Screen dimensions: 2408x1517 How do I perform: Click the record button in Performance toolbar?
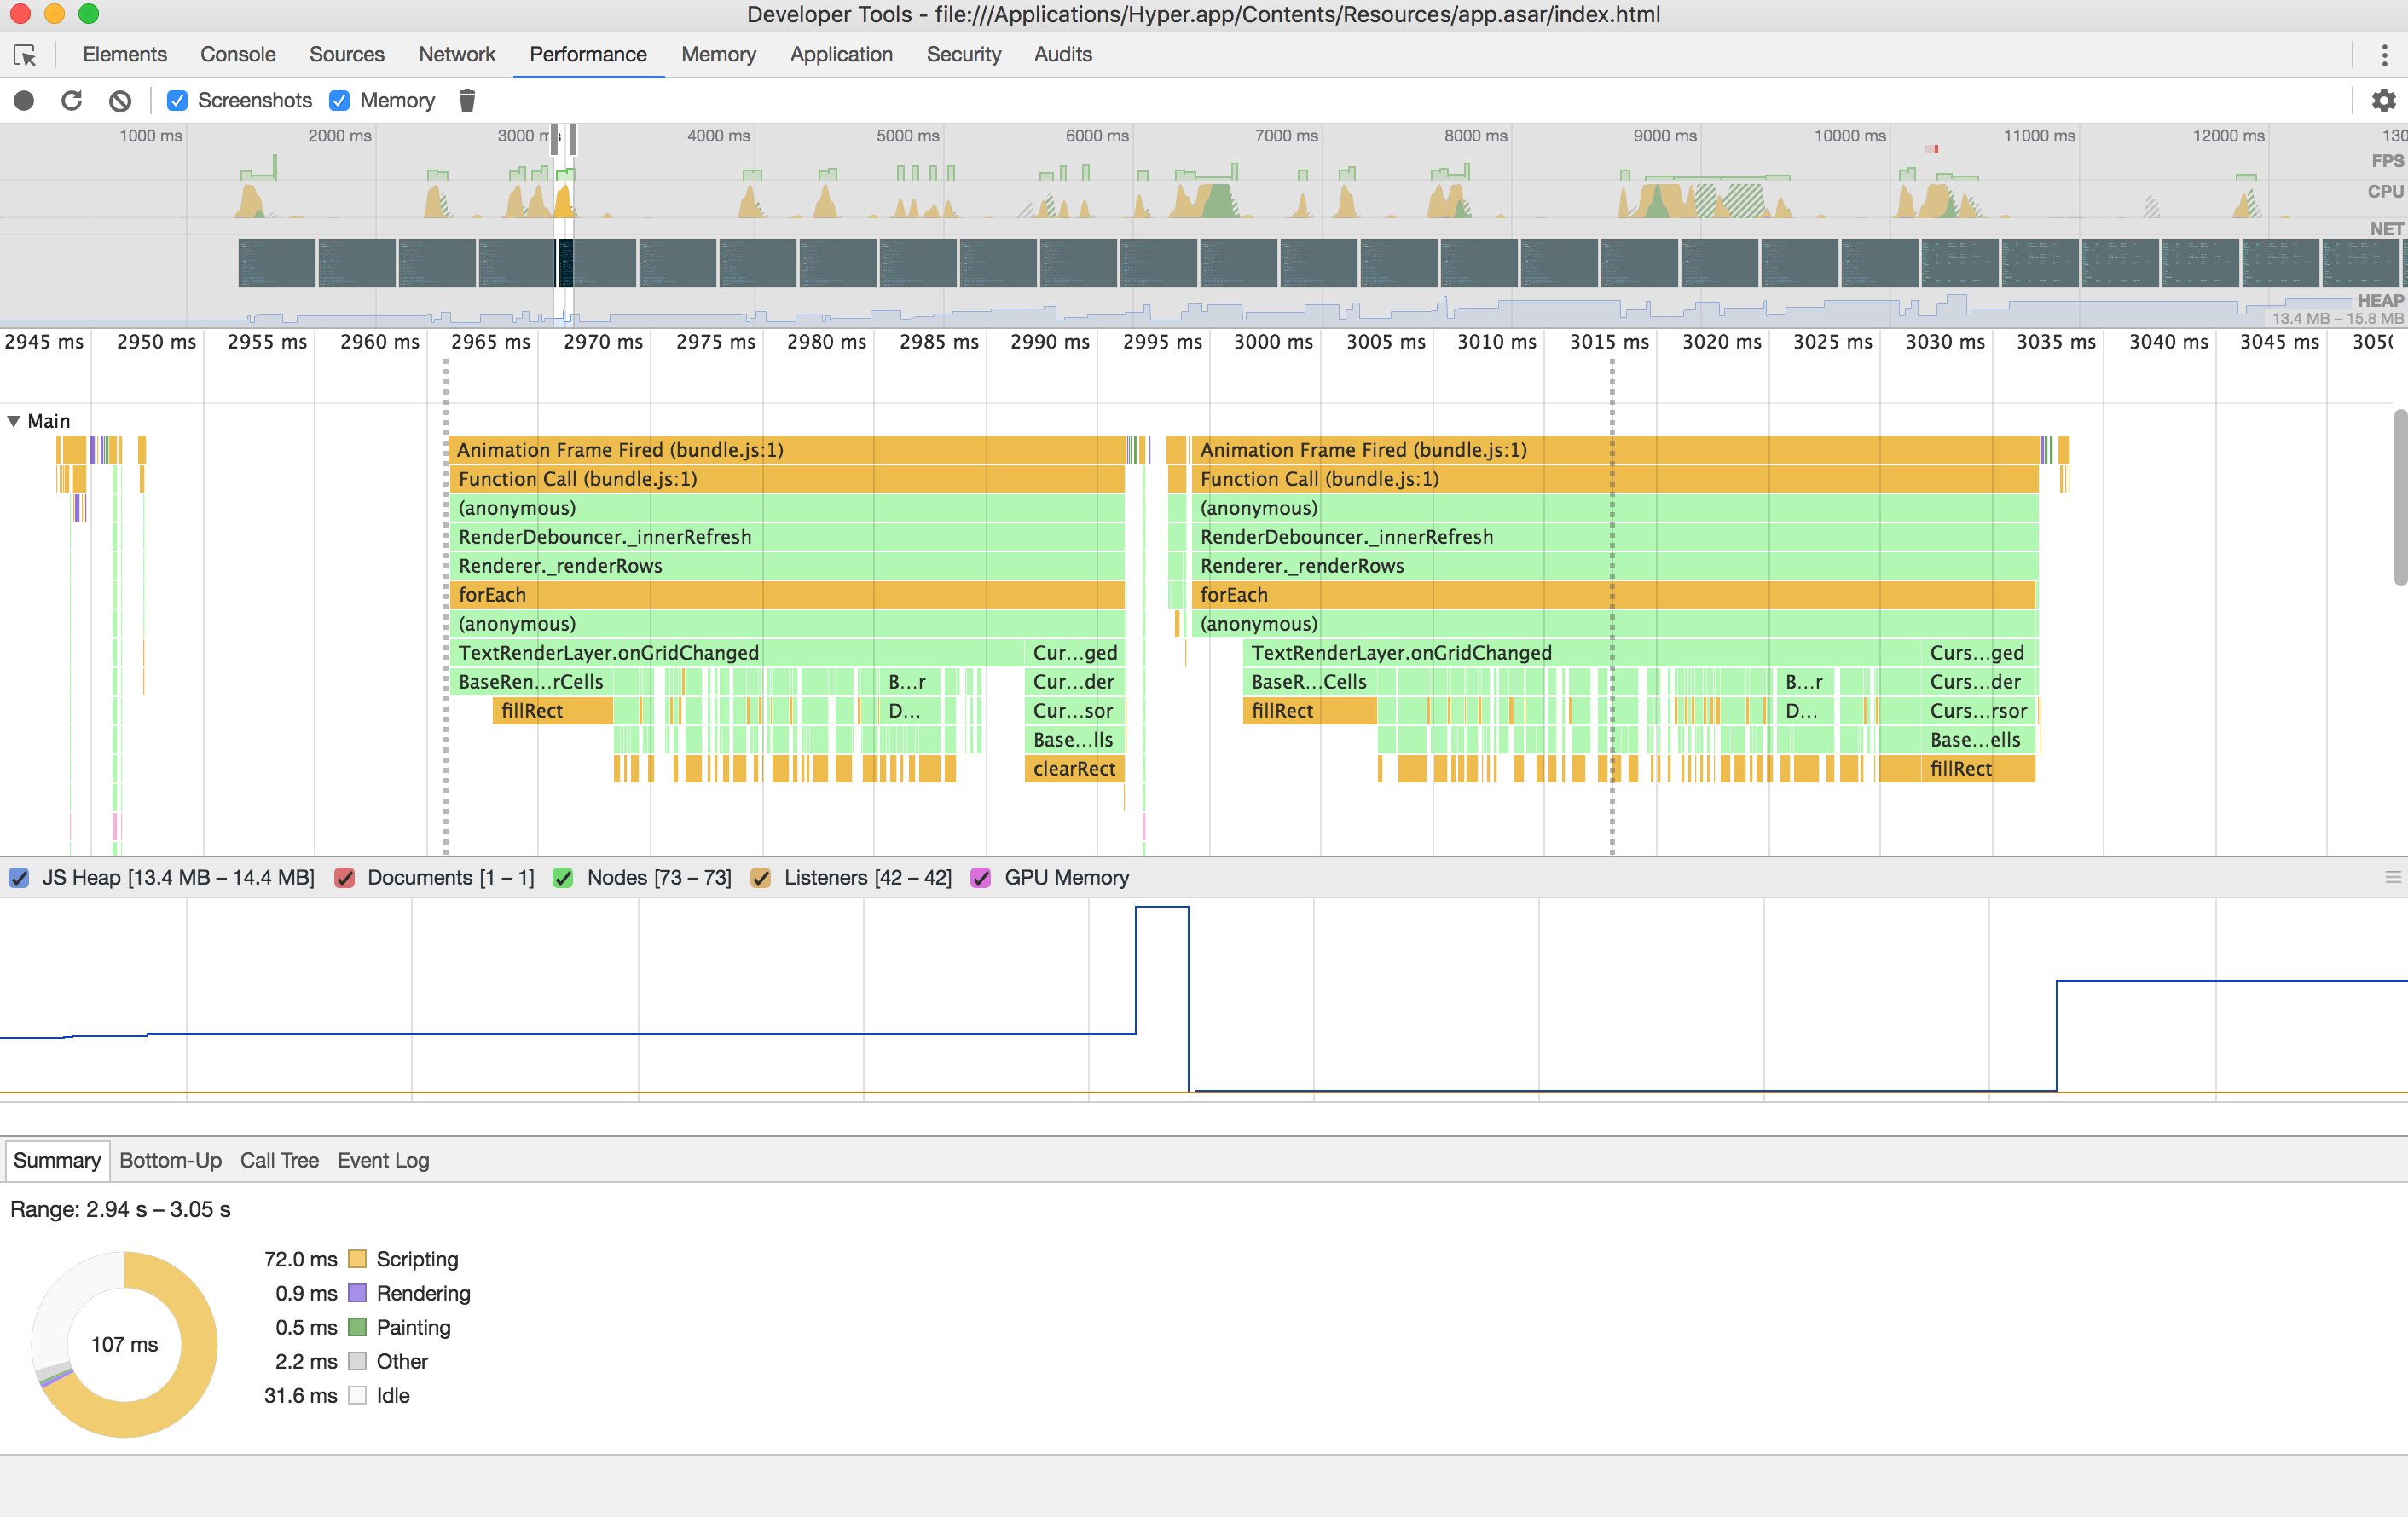(24, 101)
